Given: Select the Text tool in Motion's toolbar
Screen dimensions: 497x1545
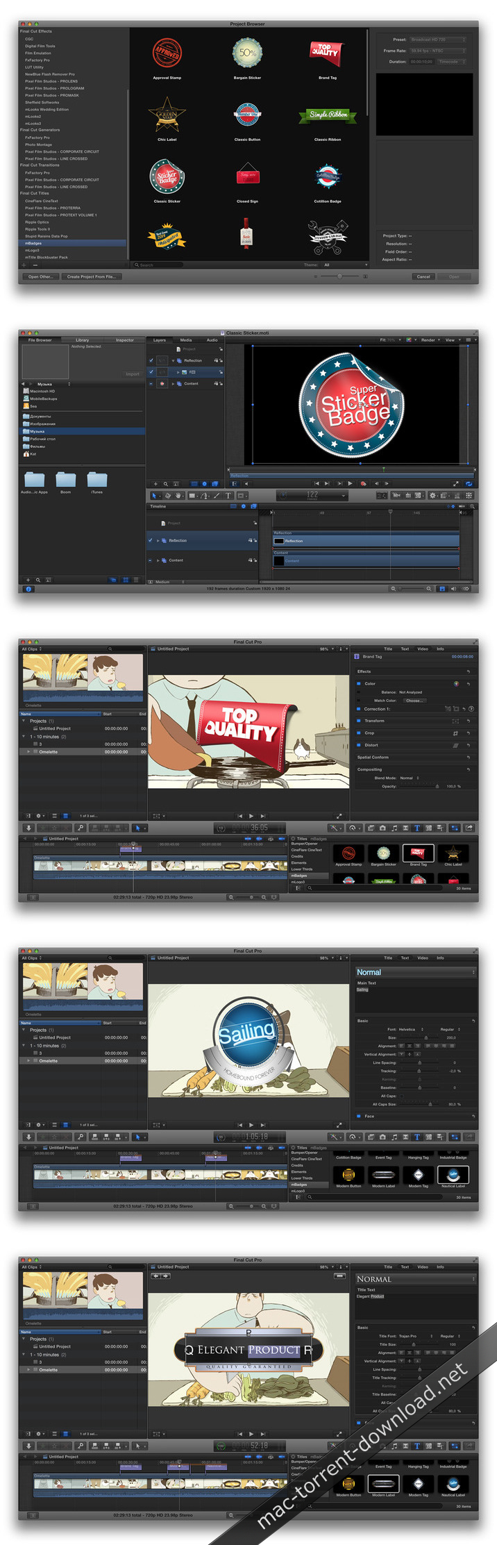Looking at the screenshot, I should (228, 495).
